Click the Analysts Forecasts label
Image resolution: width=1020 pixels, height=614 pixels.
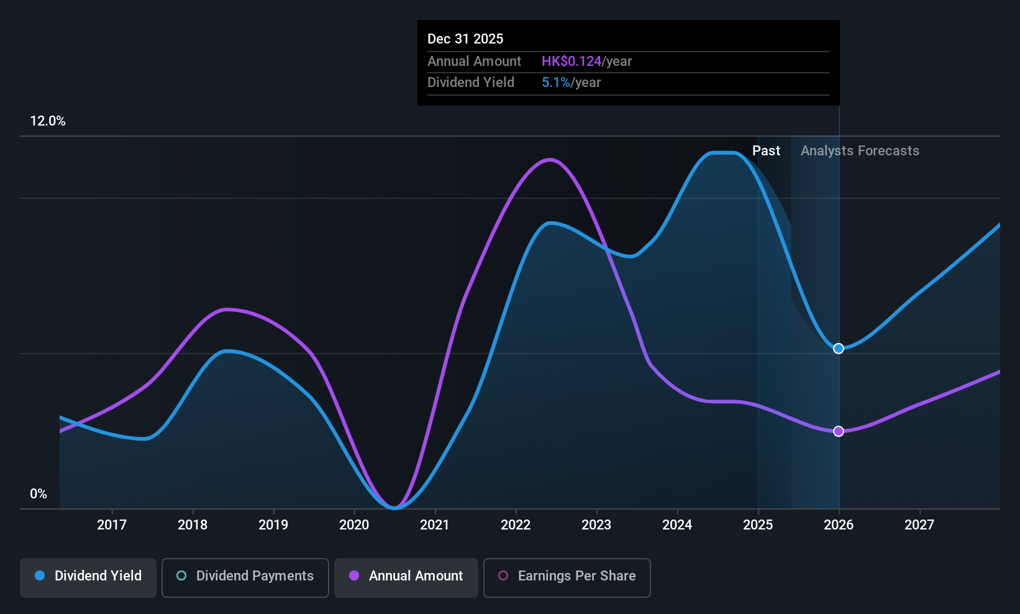click(860, 151)
